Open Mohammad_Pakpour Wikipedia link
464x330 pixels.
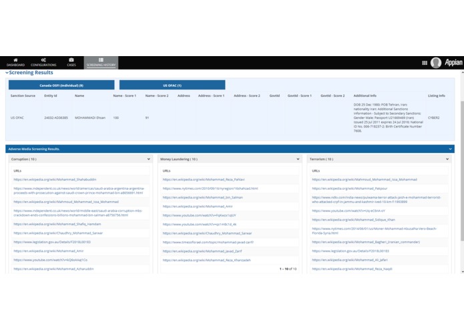(x=349, y=188)
